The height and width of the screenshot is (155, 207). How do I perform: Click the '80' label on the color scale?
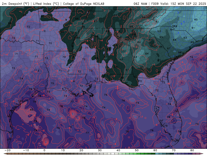click(x=192, y=150)
